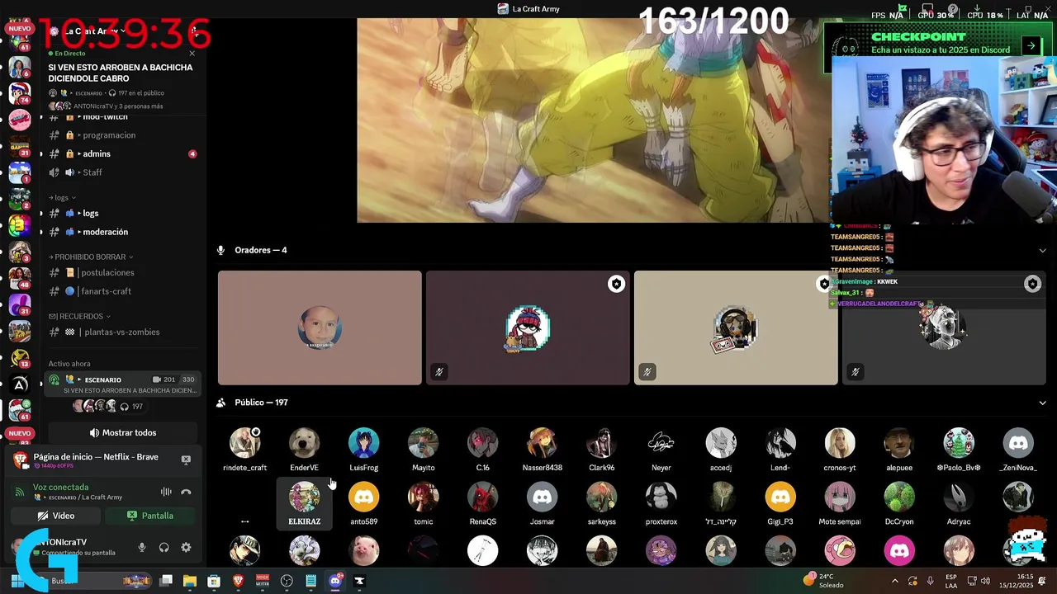Open OBS Studio from taskbar
1057x594 pixels.
tap(287, 581)
